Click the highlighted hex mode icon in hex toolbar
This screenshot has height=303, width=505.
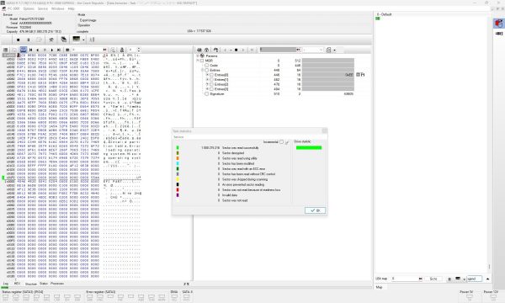(24, 50)
